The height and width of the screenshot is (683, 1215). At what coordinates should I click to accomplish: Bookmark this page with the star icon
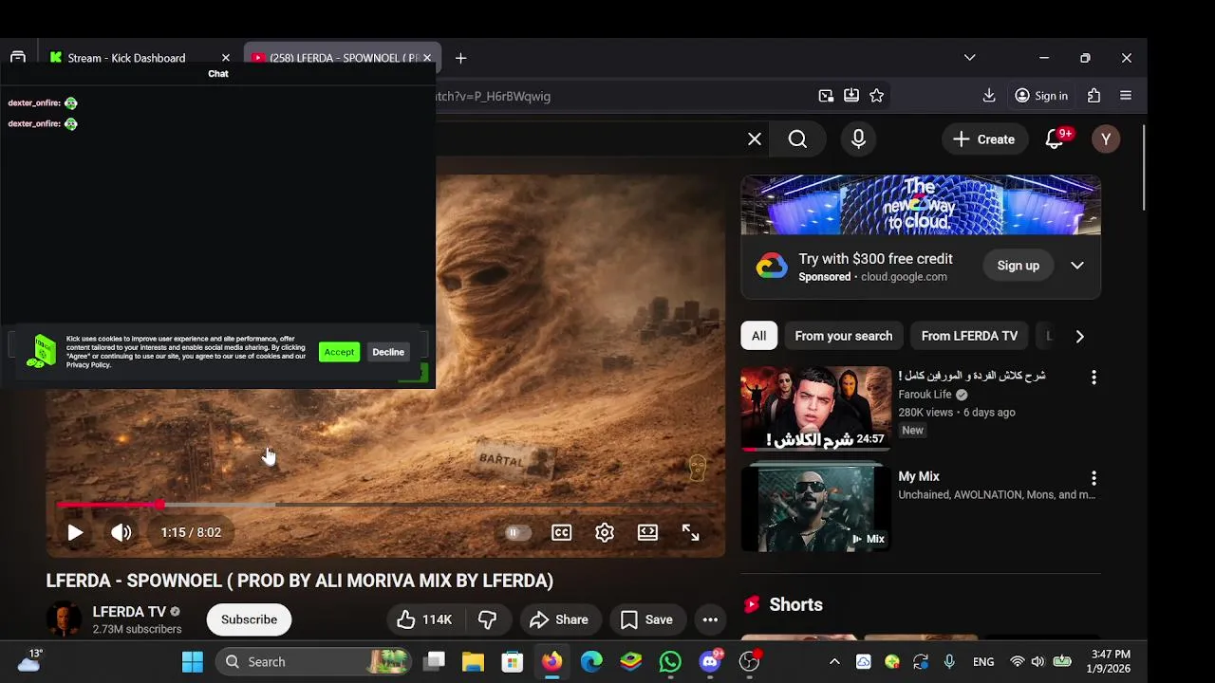[x=877, y=96]
